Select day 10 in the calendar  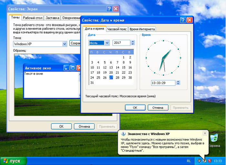click(x=92, y=67)
